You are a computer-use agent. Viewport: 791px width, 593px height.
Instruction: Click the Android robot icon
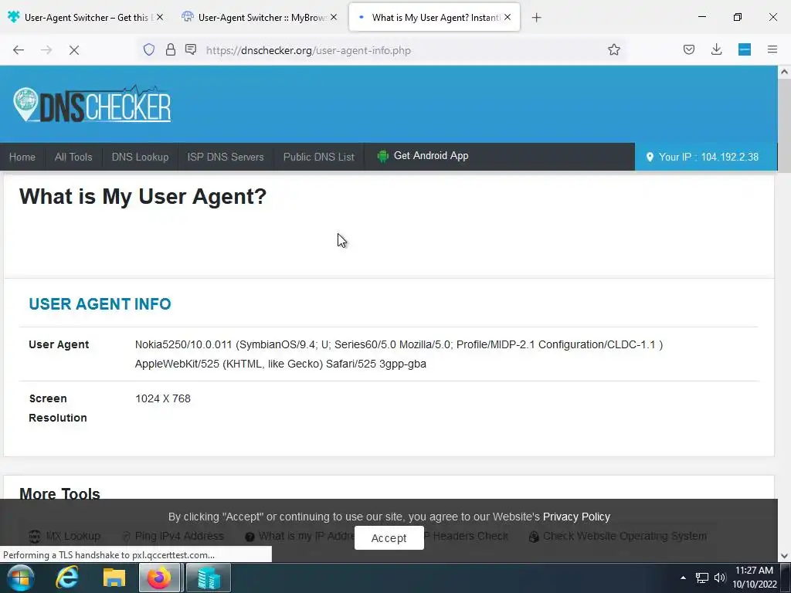point(383,156)
